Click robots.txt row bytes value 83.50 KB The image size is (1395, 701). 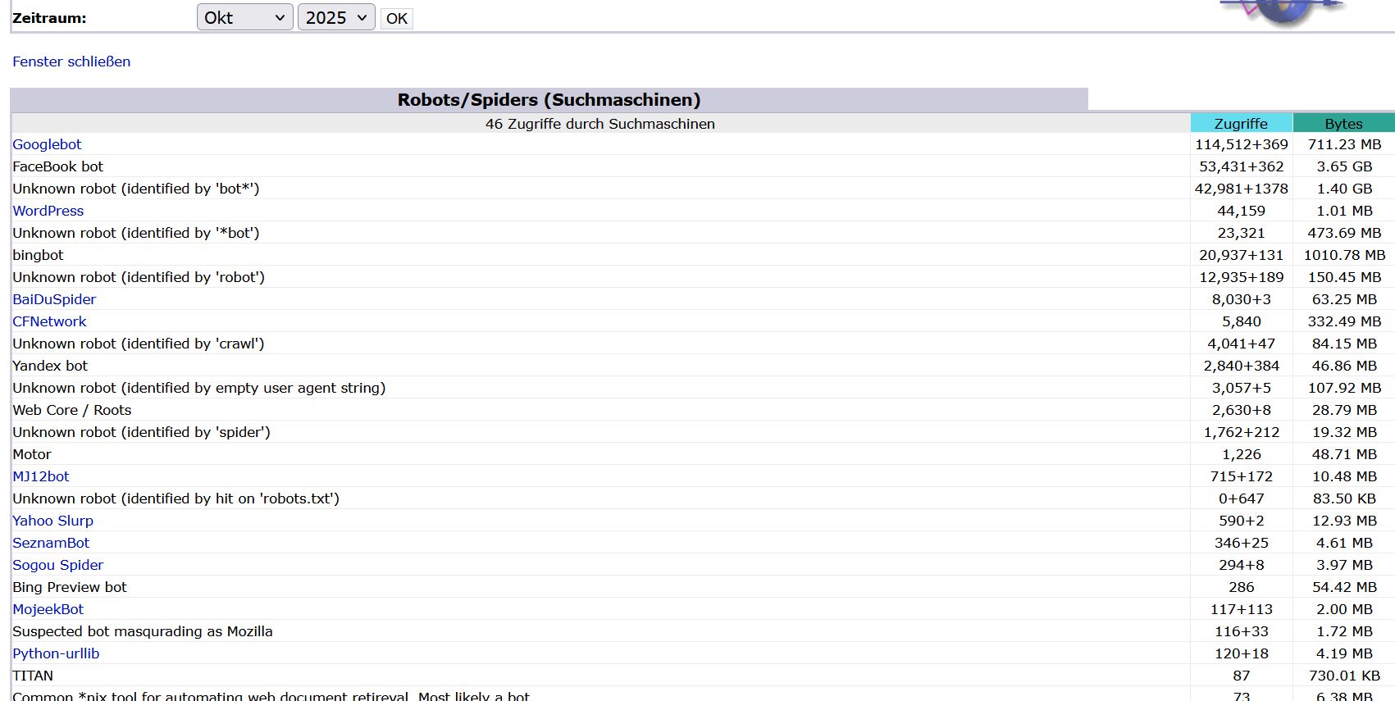coord(1344,498)
